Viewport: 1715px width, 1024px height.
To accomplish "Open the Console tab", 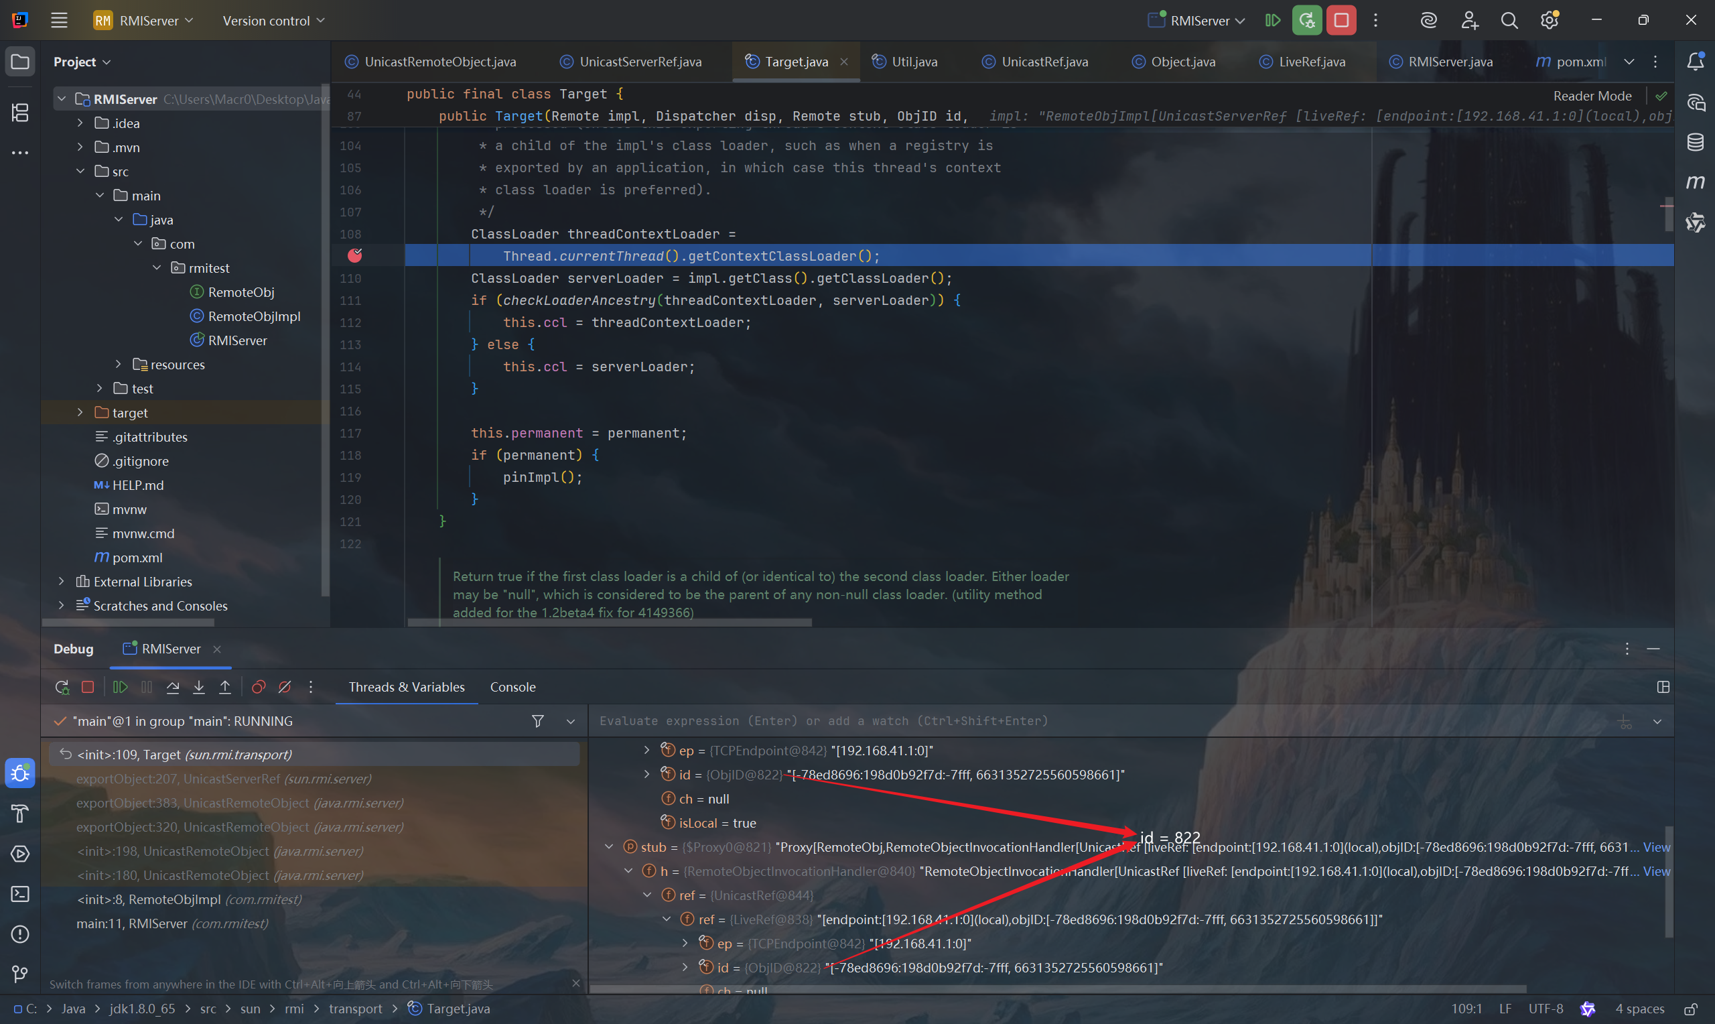I will (x=512, y=688).
